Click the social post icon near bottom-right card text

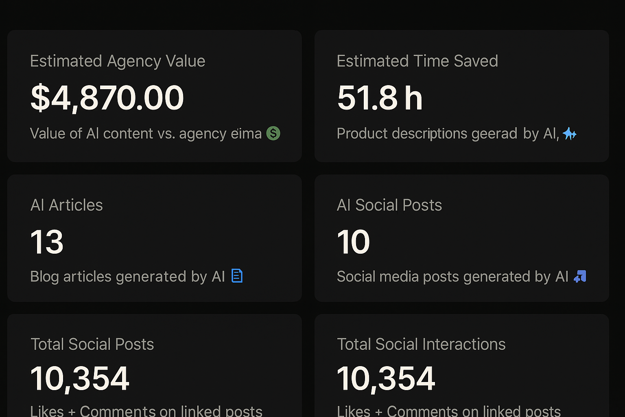(580, 276)
